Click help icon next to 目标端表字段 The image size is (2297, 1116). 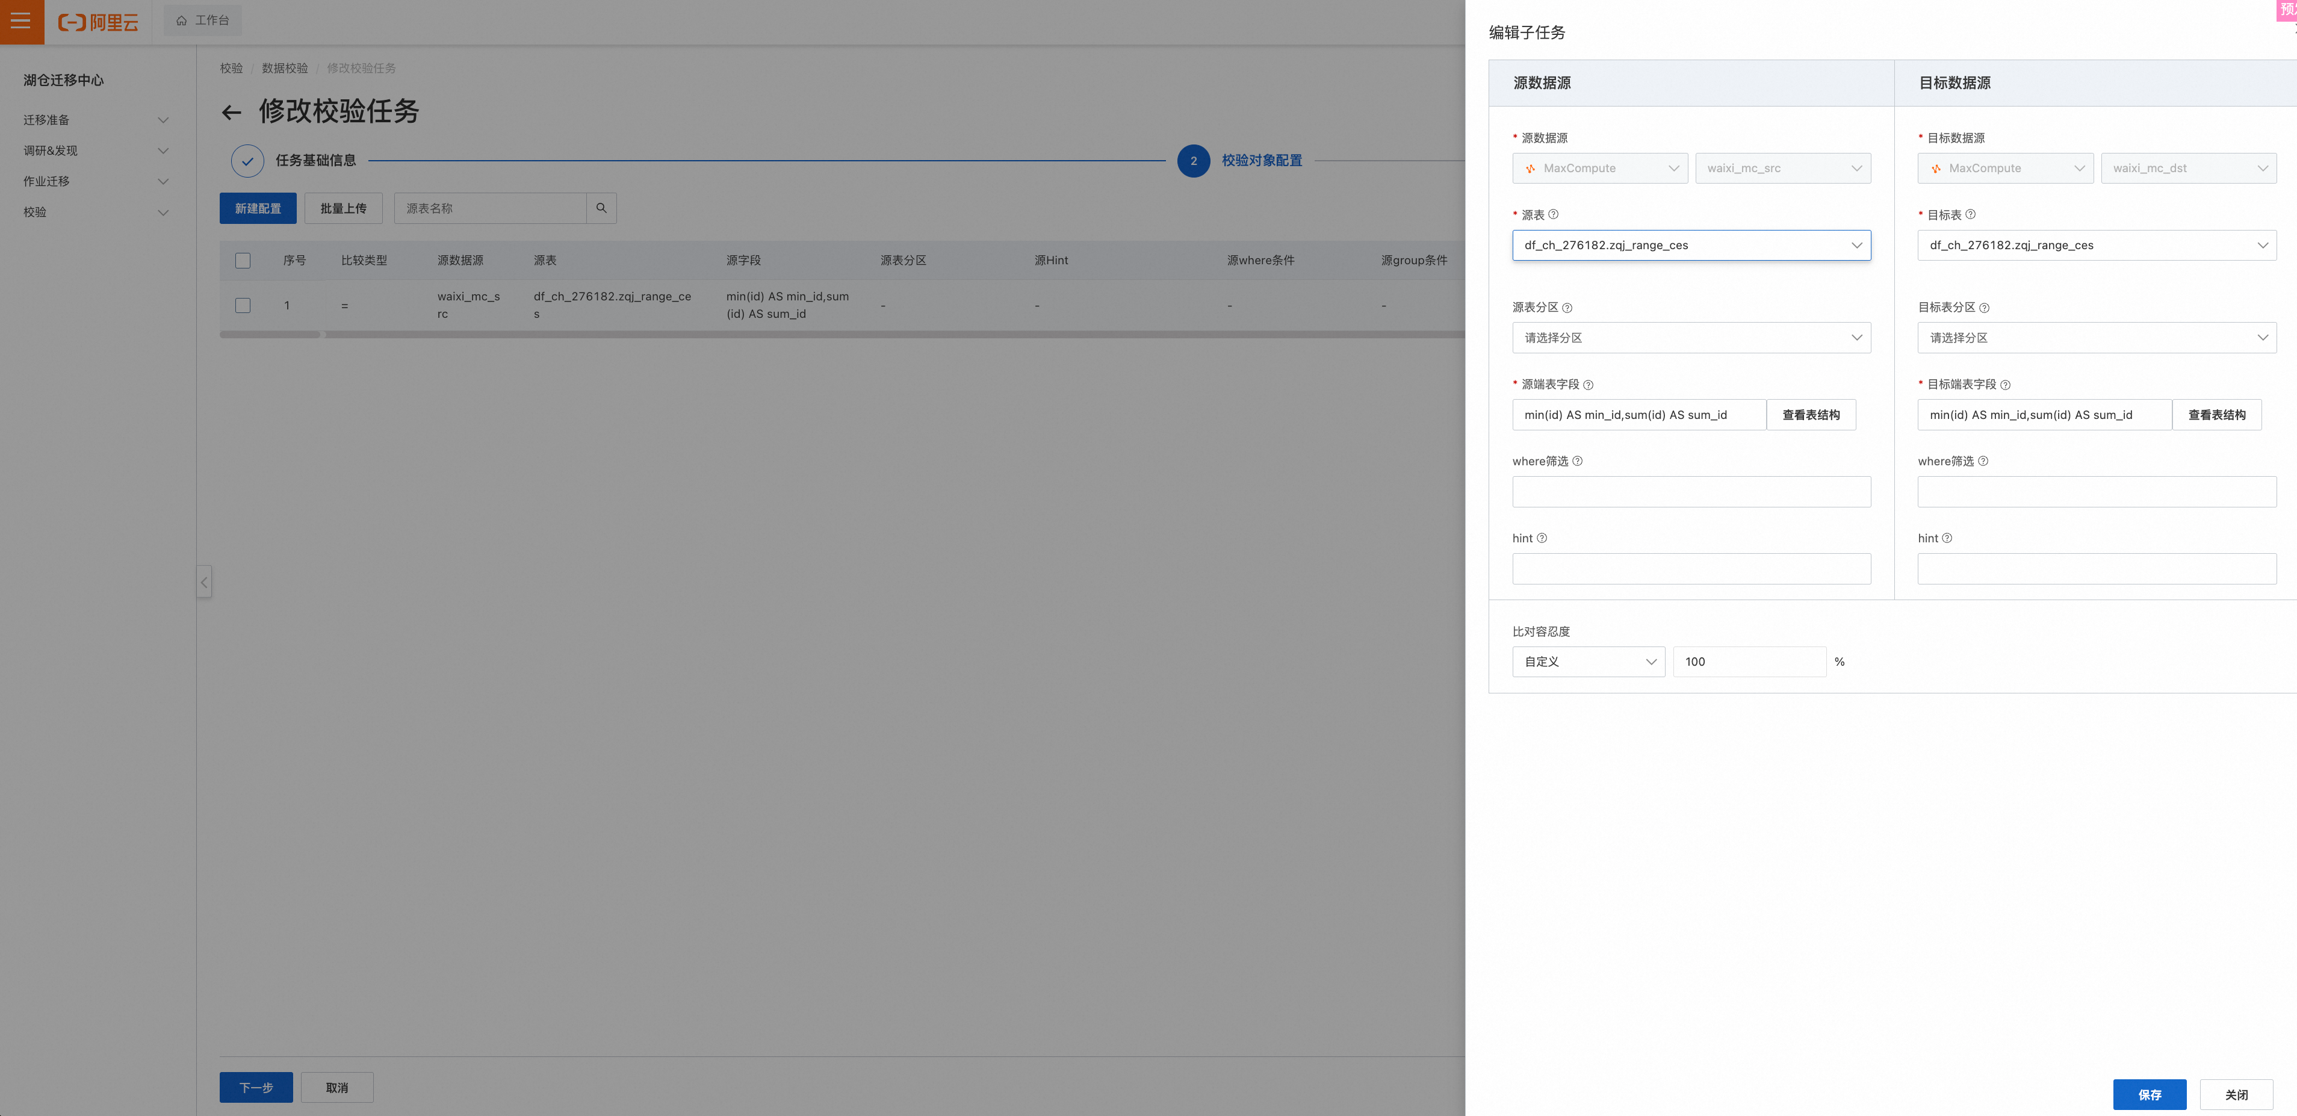point(2006,385)
